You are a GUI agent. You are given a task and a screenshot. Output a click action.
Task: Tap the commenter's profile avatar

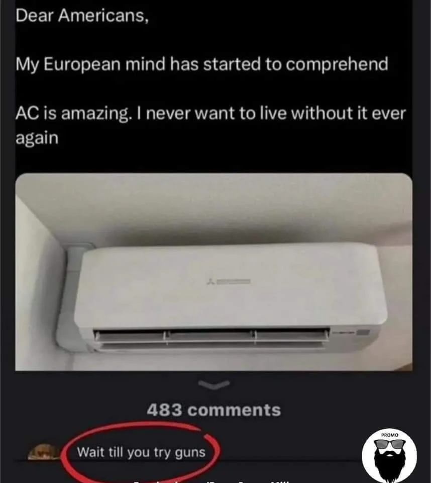point(44,452)
